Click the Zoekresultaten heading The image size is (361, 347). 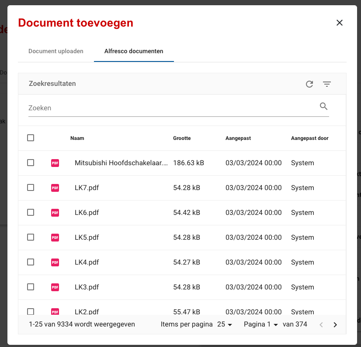(x=52, y=84)
